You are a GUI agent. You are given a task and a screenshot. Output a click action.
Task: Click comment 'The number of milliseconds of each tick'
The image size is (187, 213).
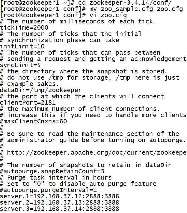tap(80, 22)
